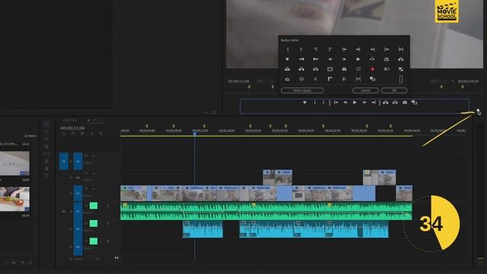
Task: Select the Hand tool in tools panel
Action: 46,169
